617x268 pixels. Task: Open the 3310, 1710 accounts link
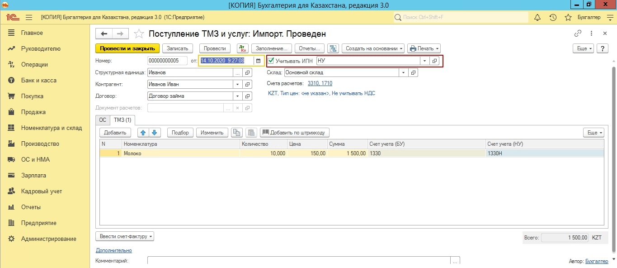click(x=320, y=84)
